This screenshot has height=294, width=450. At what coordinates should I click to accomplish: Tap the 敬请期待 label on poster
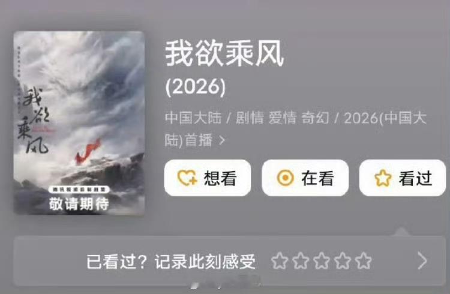point(79,204)
